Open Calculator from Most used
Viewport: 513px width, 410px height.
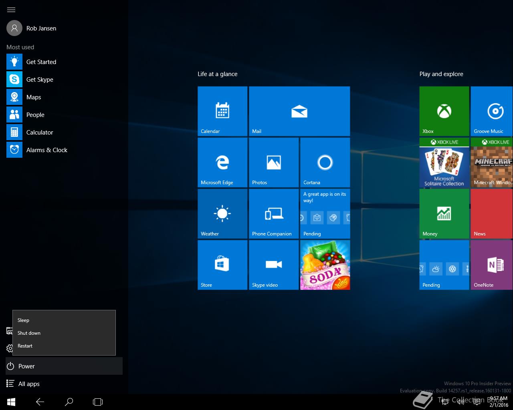64,133
